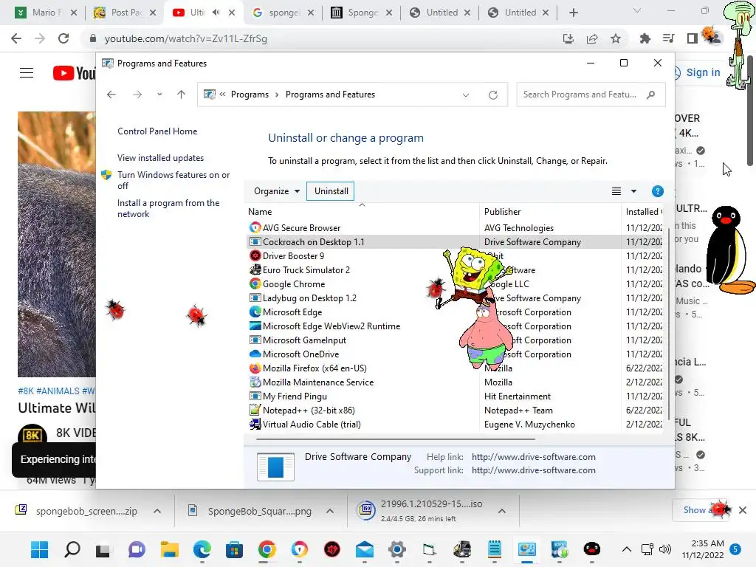Select AVG Secure Browser in the list
The height and width of the screenshot is (567, 756).
pos(301,227)
